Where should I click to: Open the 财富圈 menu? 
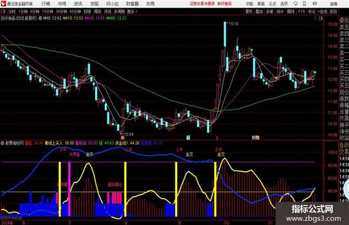click(x=132, y=4)
